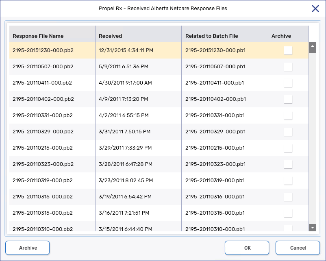This screenshot has height=261, width=326.
Task: Mark 2195-20110331-000.pb2 for archive
Action: [288, 115]
